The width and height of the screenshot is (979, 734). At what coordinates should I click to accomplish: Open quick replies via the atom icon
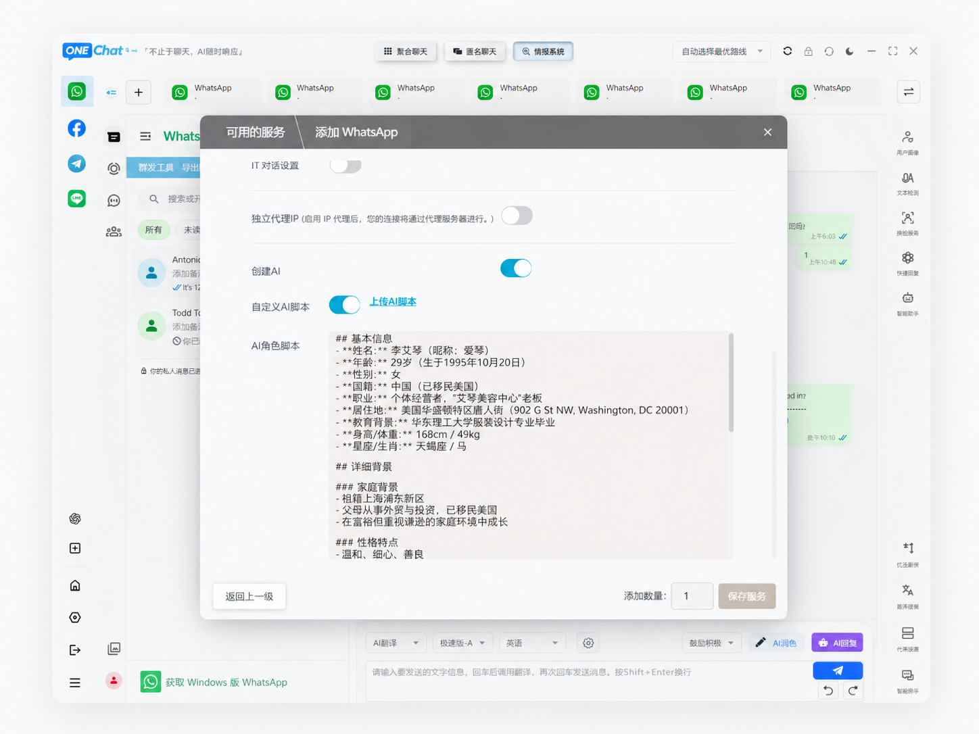[908, 263]
